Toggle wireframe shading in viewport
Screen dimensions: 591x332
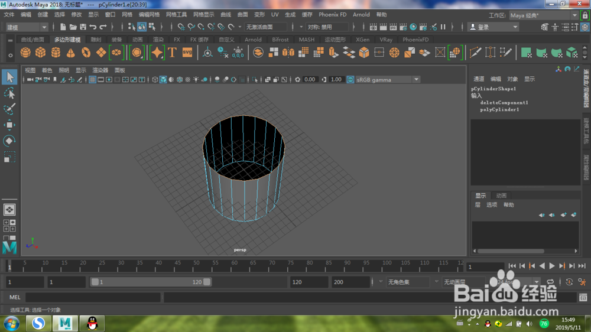click(x=155, y=80)
